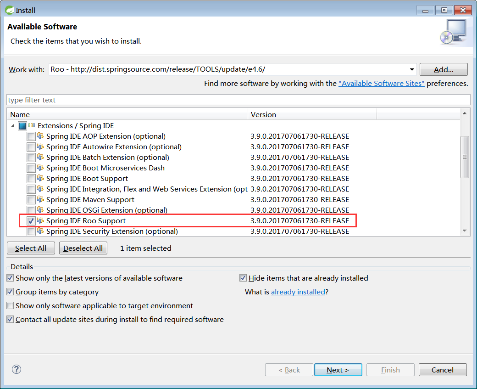Check Spring IDE Boot Support checkbox
Screen dimensions: 477x389
[31, 179]
